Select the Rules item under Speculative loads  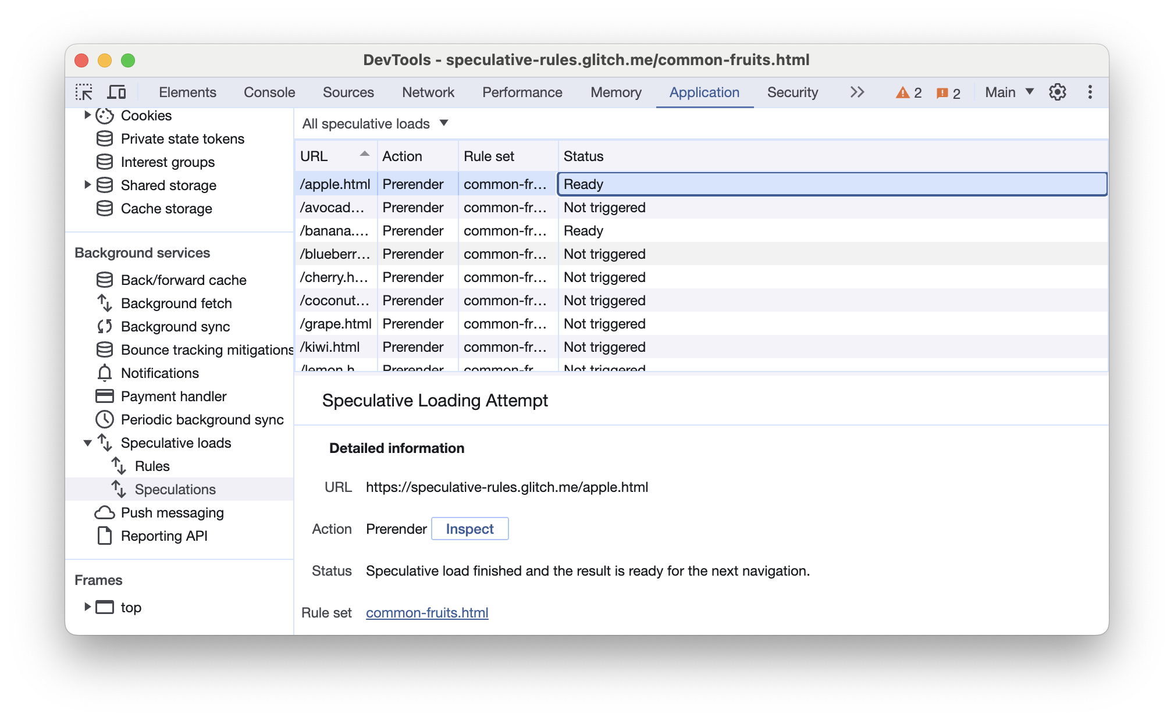pyautogui.click(x=150, y=466)
